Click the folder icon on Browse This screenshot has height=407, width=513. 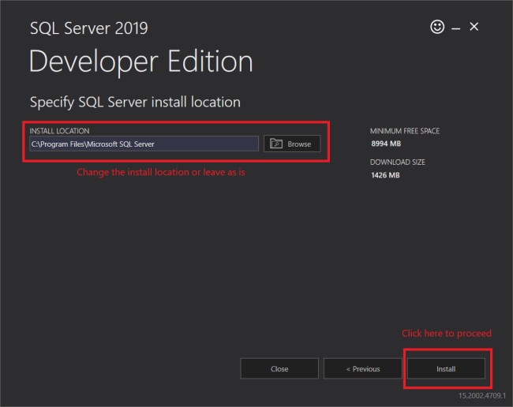point(275,144)
